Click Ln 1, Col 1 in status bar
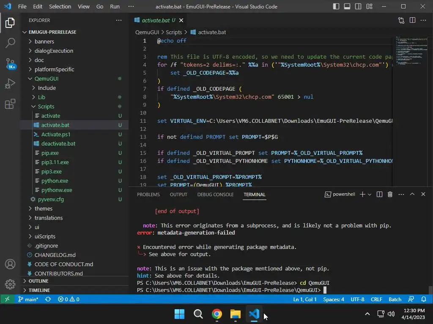The height and width of the screenshot is (324, 433). pyautogui.click(x=304, y=299)
